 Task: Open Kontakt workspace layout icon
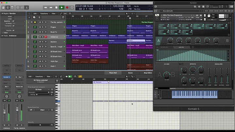203,7
